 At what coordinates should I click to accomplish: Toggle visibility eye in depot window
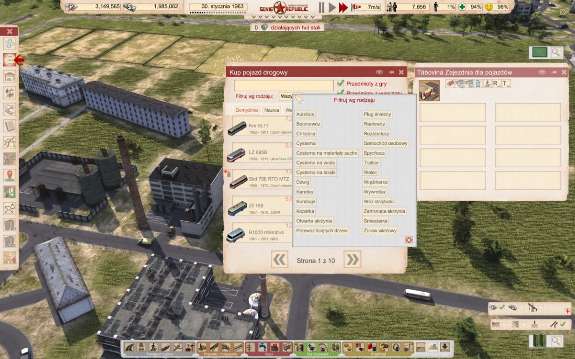click(542, 72)
